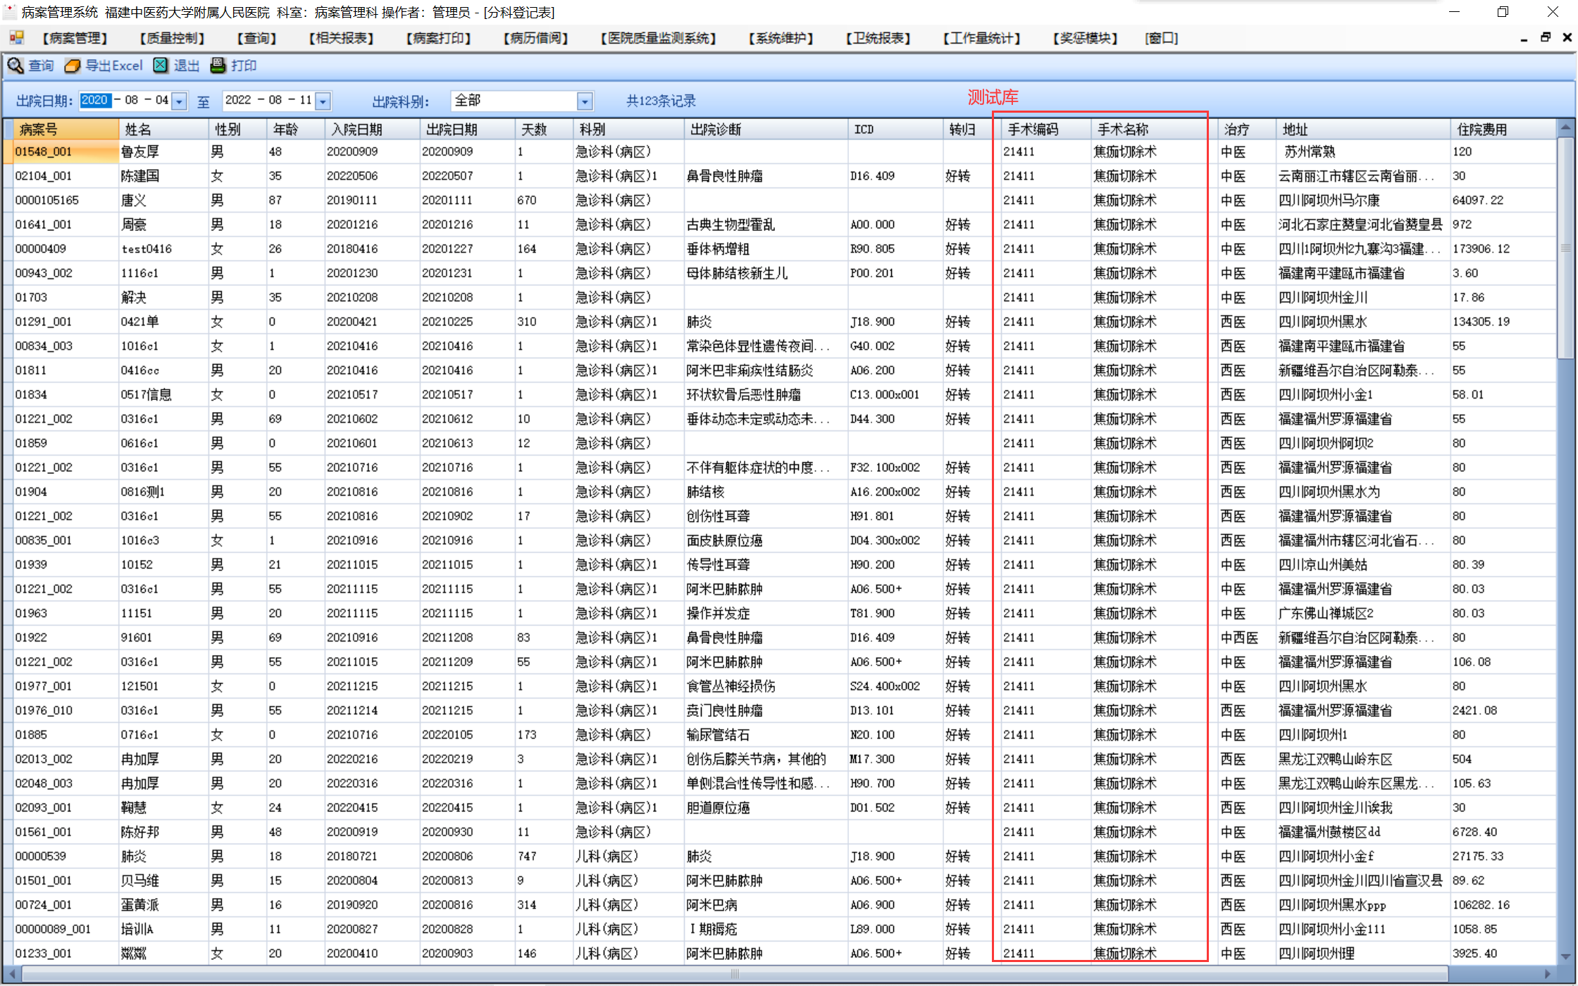Open the 【病案管理】 menu

point(75,38)
